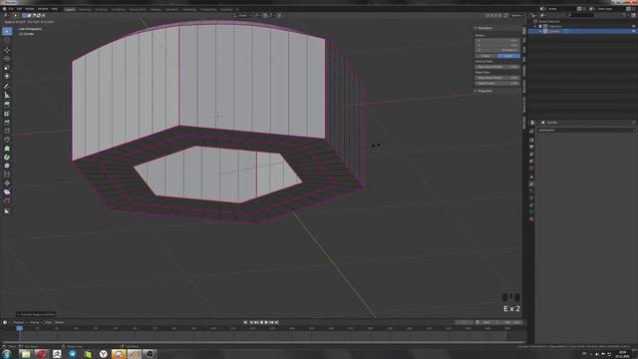Open the Object properties tab
The width and height of the screenshot is (638, 359).
[531, 178]
